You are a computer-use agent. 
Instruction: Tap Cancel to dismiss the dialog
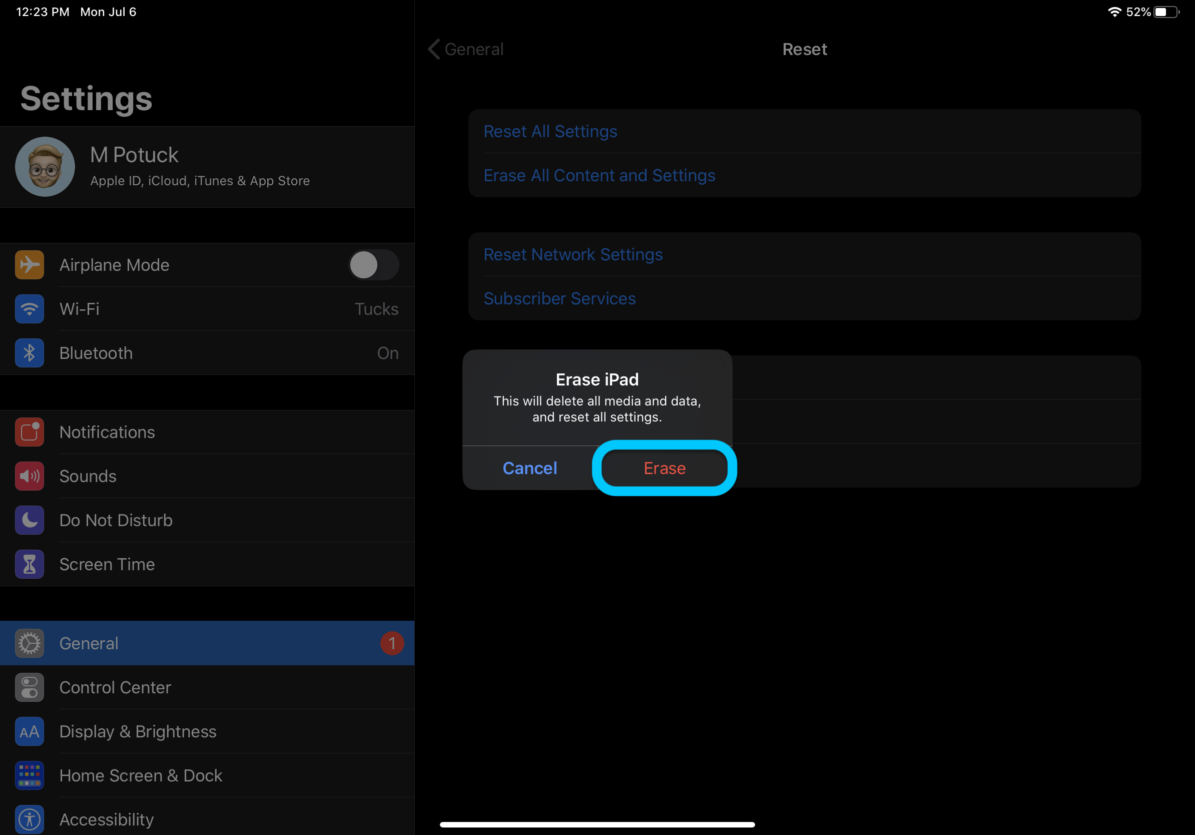529,468
